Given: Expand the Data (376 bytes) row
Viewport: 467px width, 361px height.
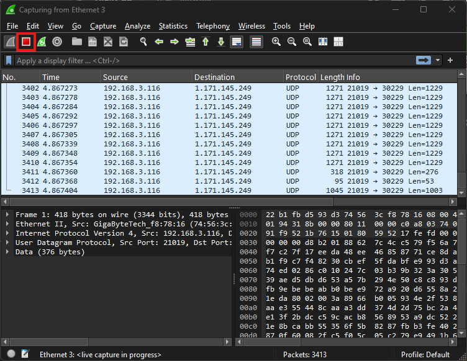Looking at the screenshot, I should click(x=7, y=252).
